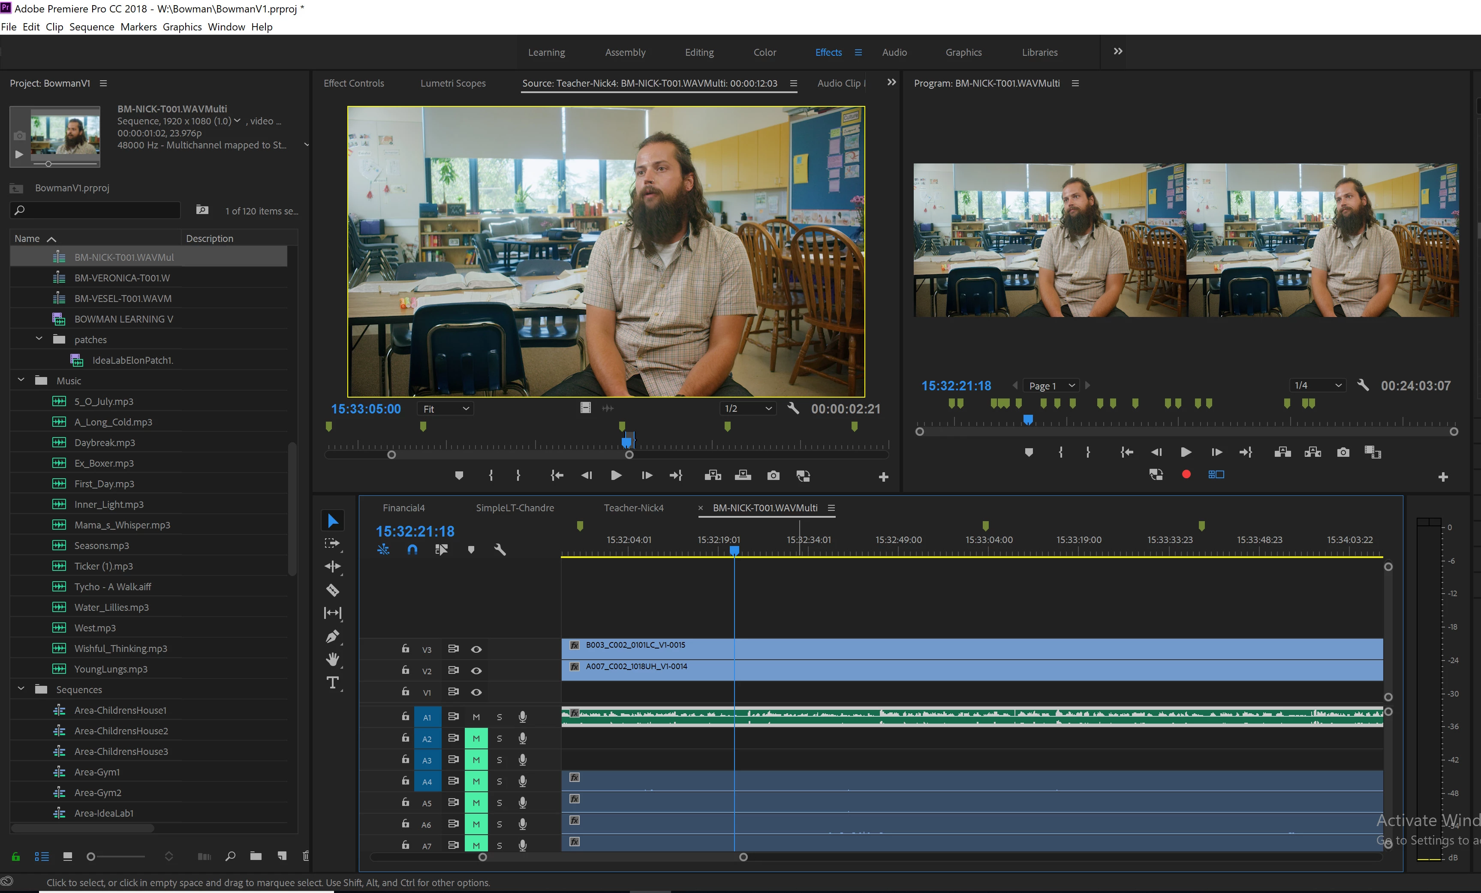Image resolution: width=1481 pixels, height=893 pixels.
Task: Select the Hand tool
Action: (x=332, y=660)
